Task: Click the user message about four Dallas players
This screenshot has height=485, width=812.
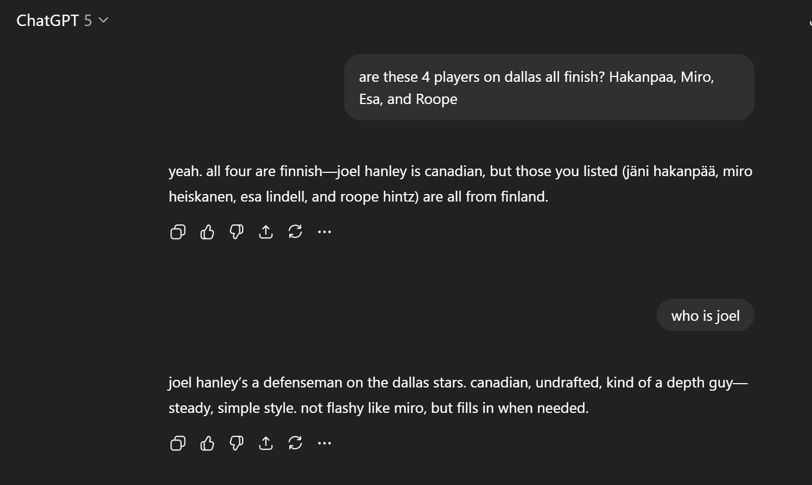Action: 549,87
